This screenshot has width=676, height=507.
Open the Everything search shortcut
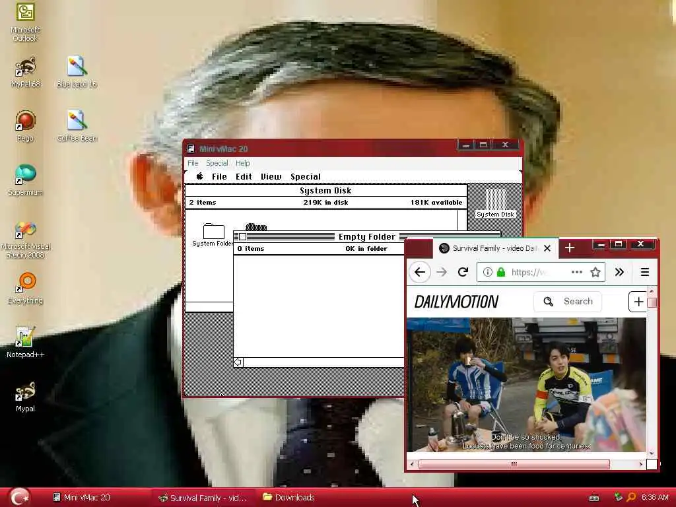[x=26, y=288]
